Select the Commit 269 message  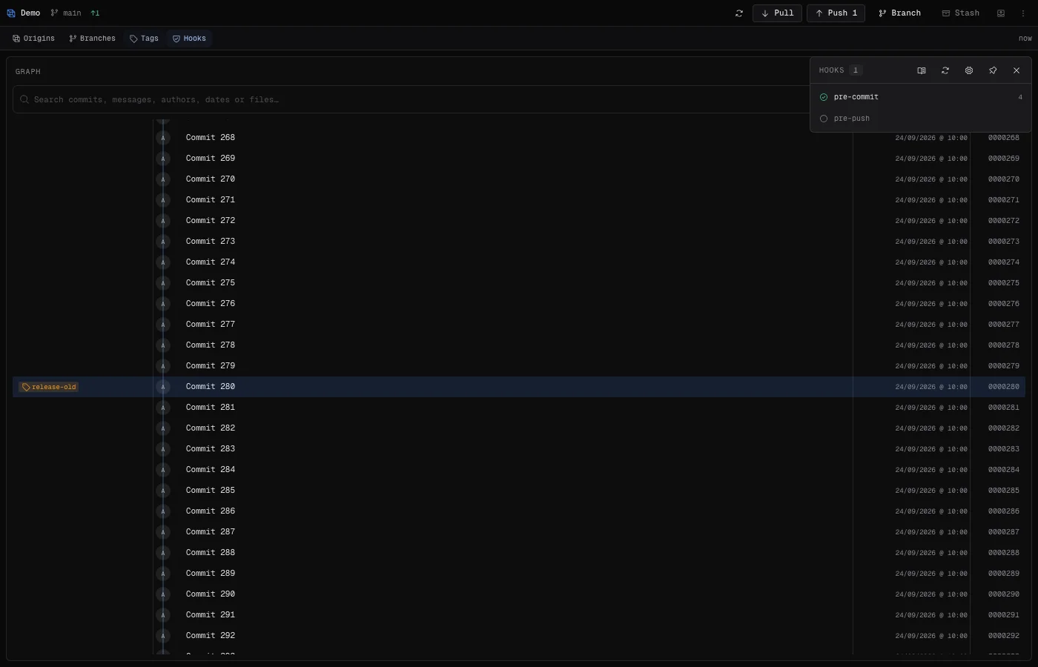coord(211,159)
